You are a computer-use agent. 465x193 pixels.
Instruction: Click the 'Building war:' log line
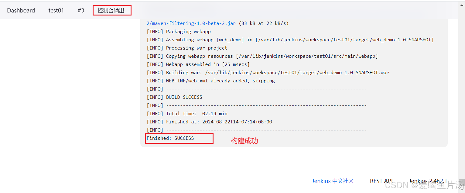(268, 72)
